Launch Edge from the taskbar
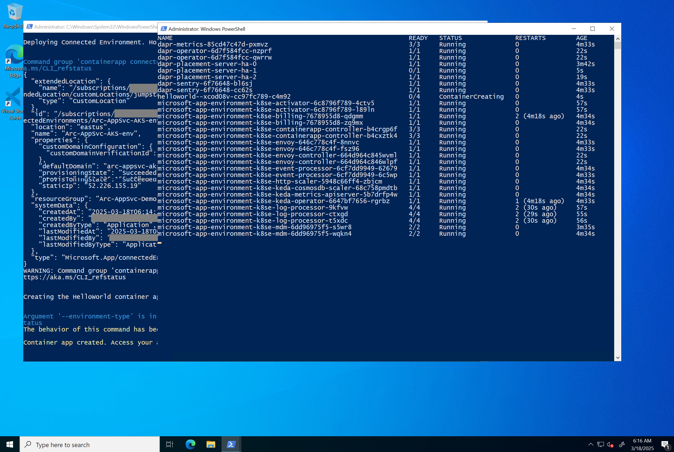The height and width of the screenshot is (452, 674). pos(190,444)
